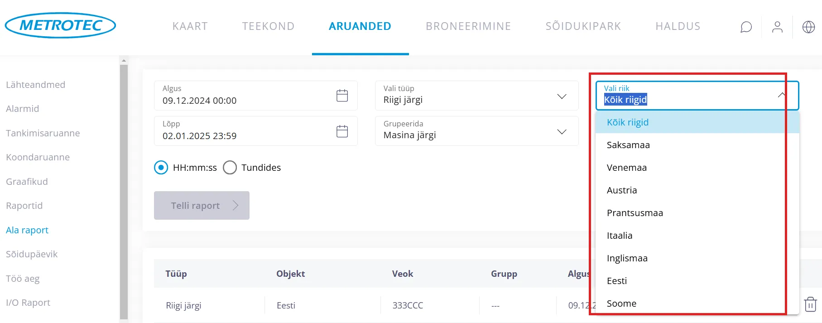Delete report row with trash icon
Image resolution: width=822 pixels, height=323 pixels.
(810, 304)
